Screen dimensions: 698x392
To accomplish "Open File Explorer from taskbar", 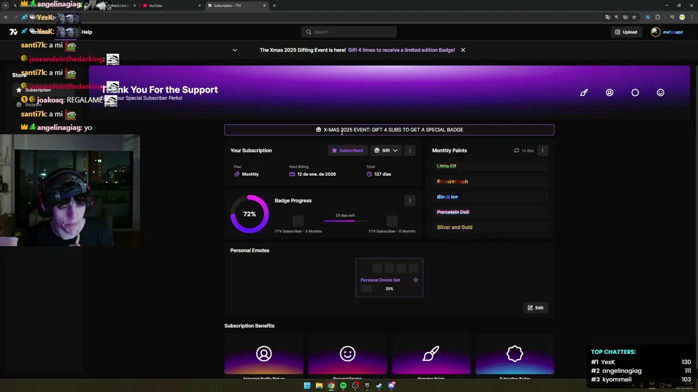I will (x=319, y=385).
